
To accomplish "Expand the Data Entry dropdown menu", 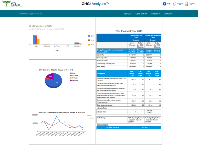I will [141, 14].
